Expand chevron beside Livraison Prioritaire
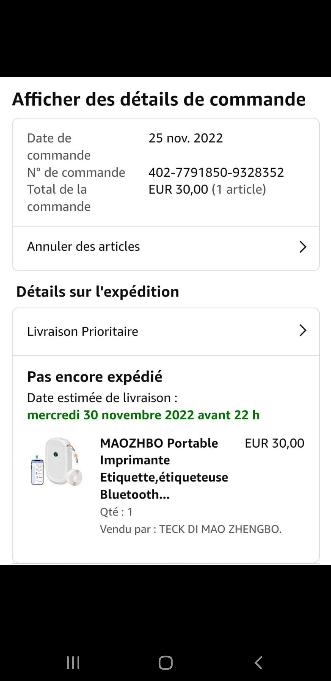This screenshot has width=331, height=681. (302, 331)
